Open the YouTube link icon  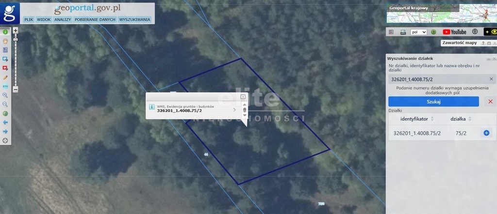[x=454, y=32]
